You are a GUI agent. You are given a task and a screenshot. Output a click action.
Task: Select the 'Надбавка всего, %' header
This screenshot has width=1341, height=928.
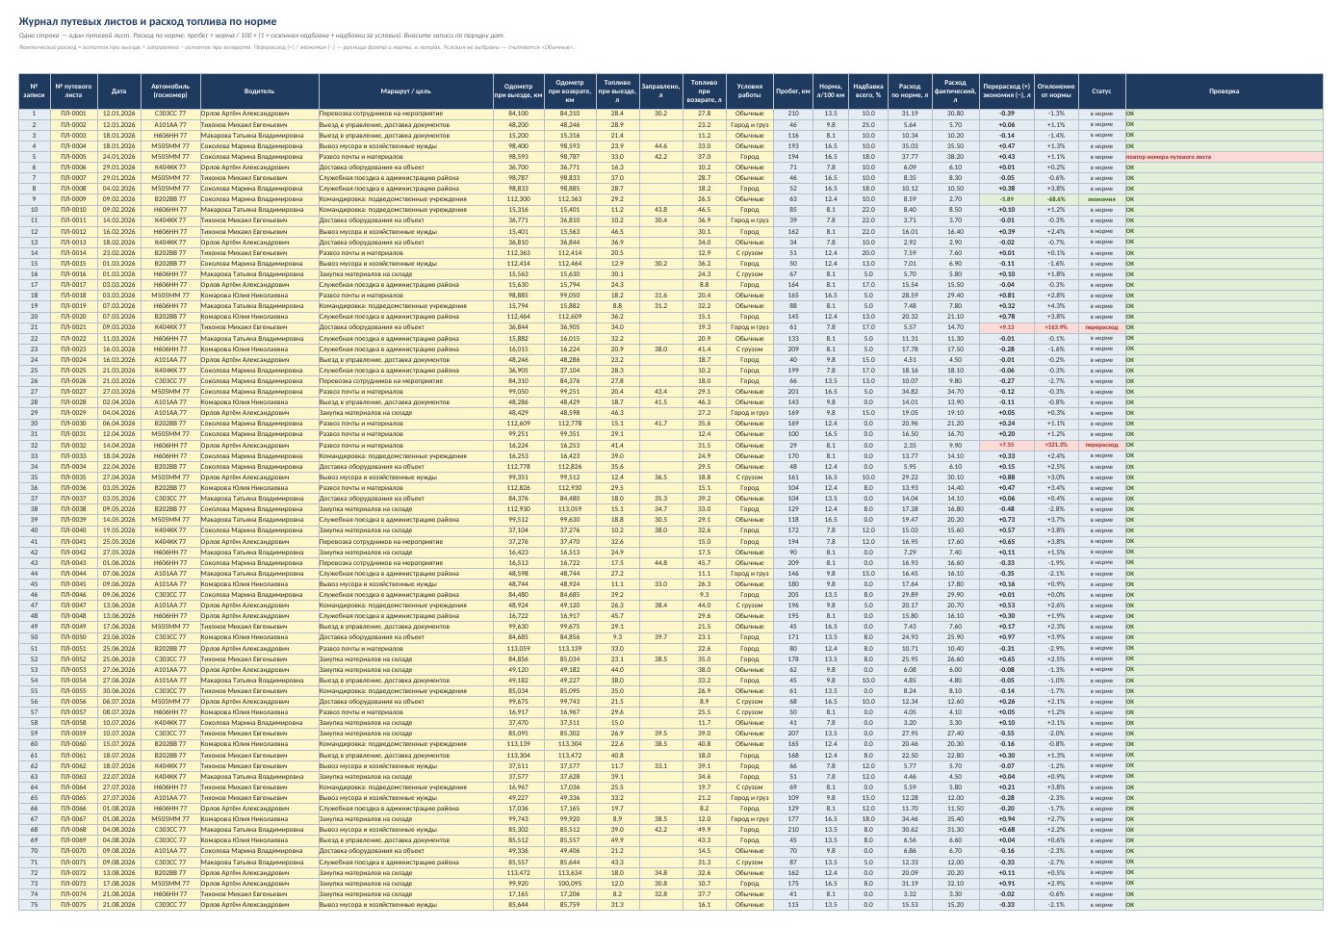click(868, 91)
